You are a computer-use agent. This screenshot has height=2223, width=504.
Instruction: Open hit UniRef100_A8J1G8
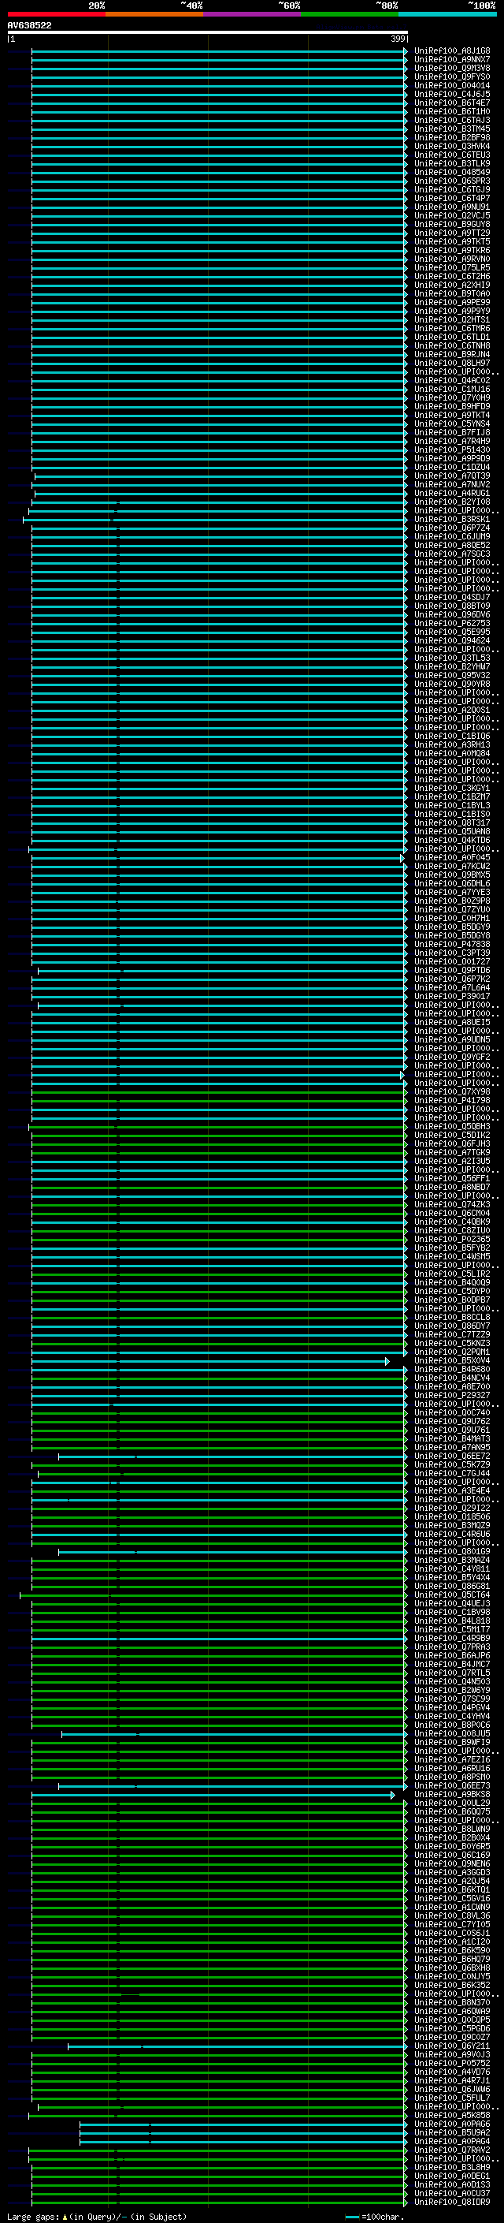(452, 51)
